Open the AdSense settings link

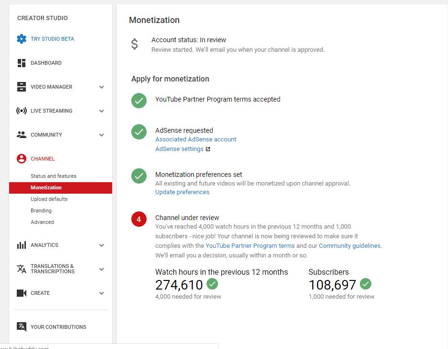(x=179, y=149)
